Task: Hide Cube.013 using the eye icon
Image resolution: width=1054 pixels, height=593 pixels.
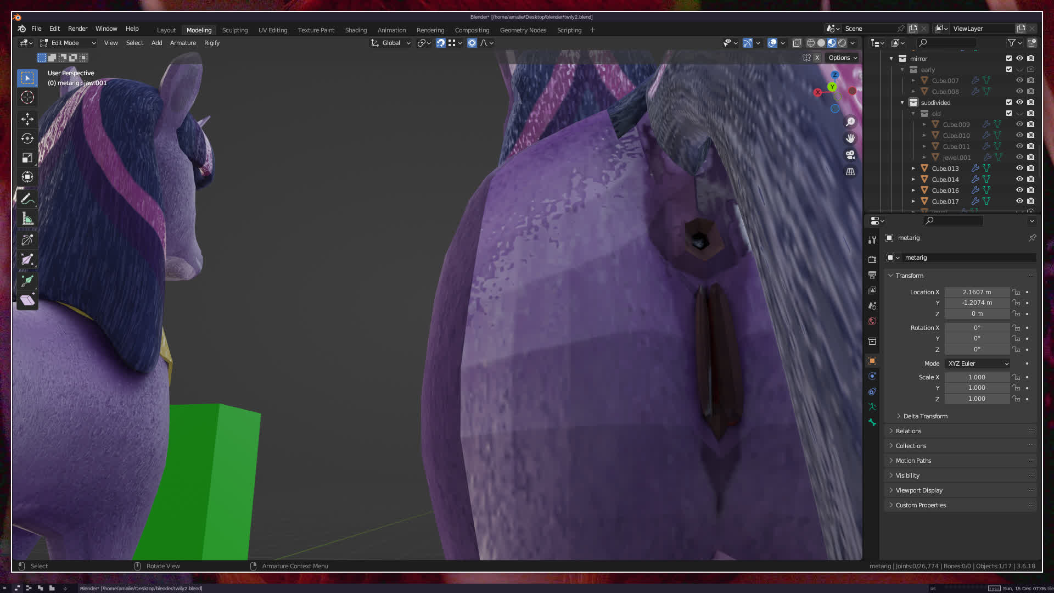Action: click(1019, 168)
